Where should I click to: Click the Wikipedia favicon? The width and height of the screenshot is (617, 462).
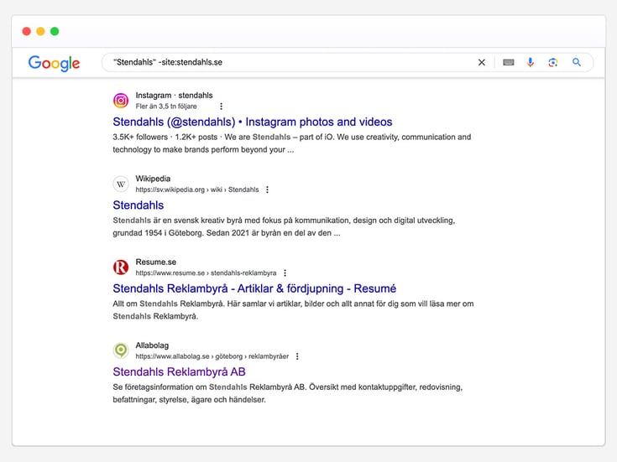(x=121, y=184)
